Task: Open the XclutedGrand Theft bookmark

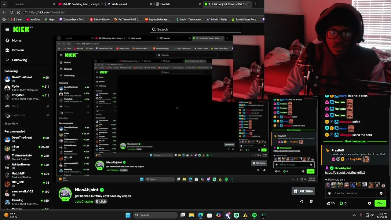Action: (x=72, y=20)
